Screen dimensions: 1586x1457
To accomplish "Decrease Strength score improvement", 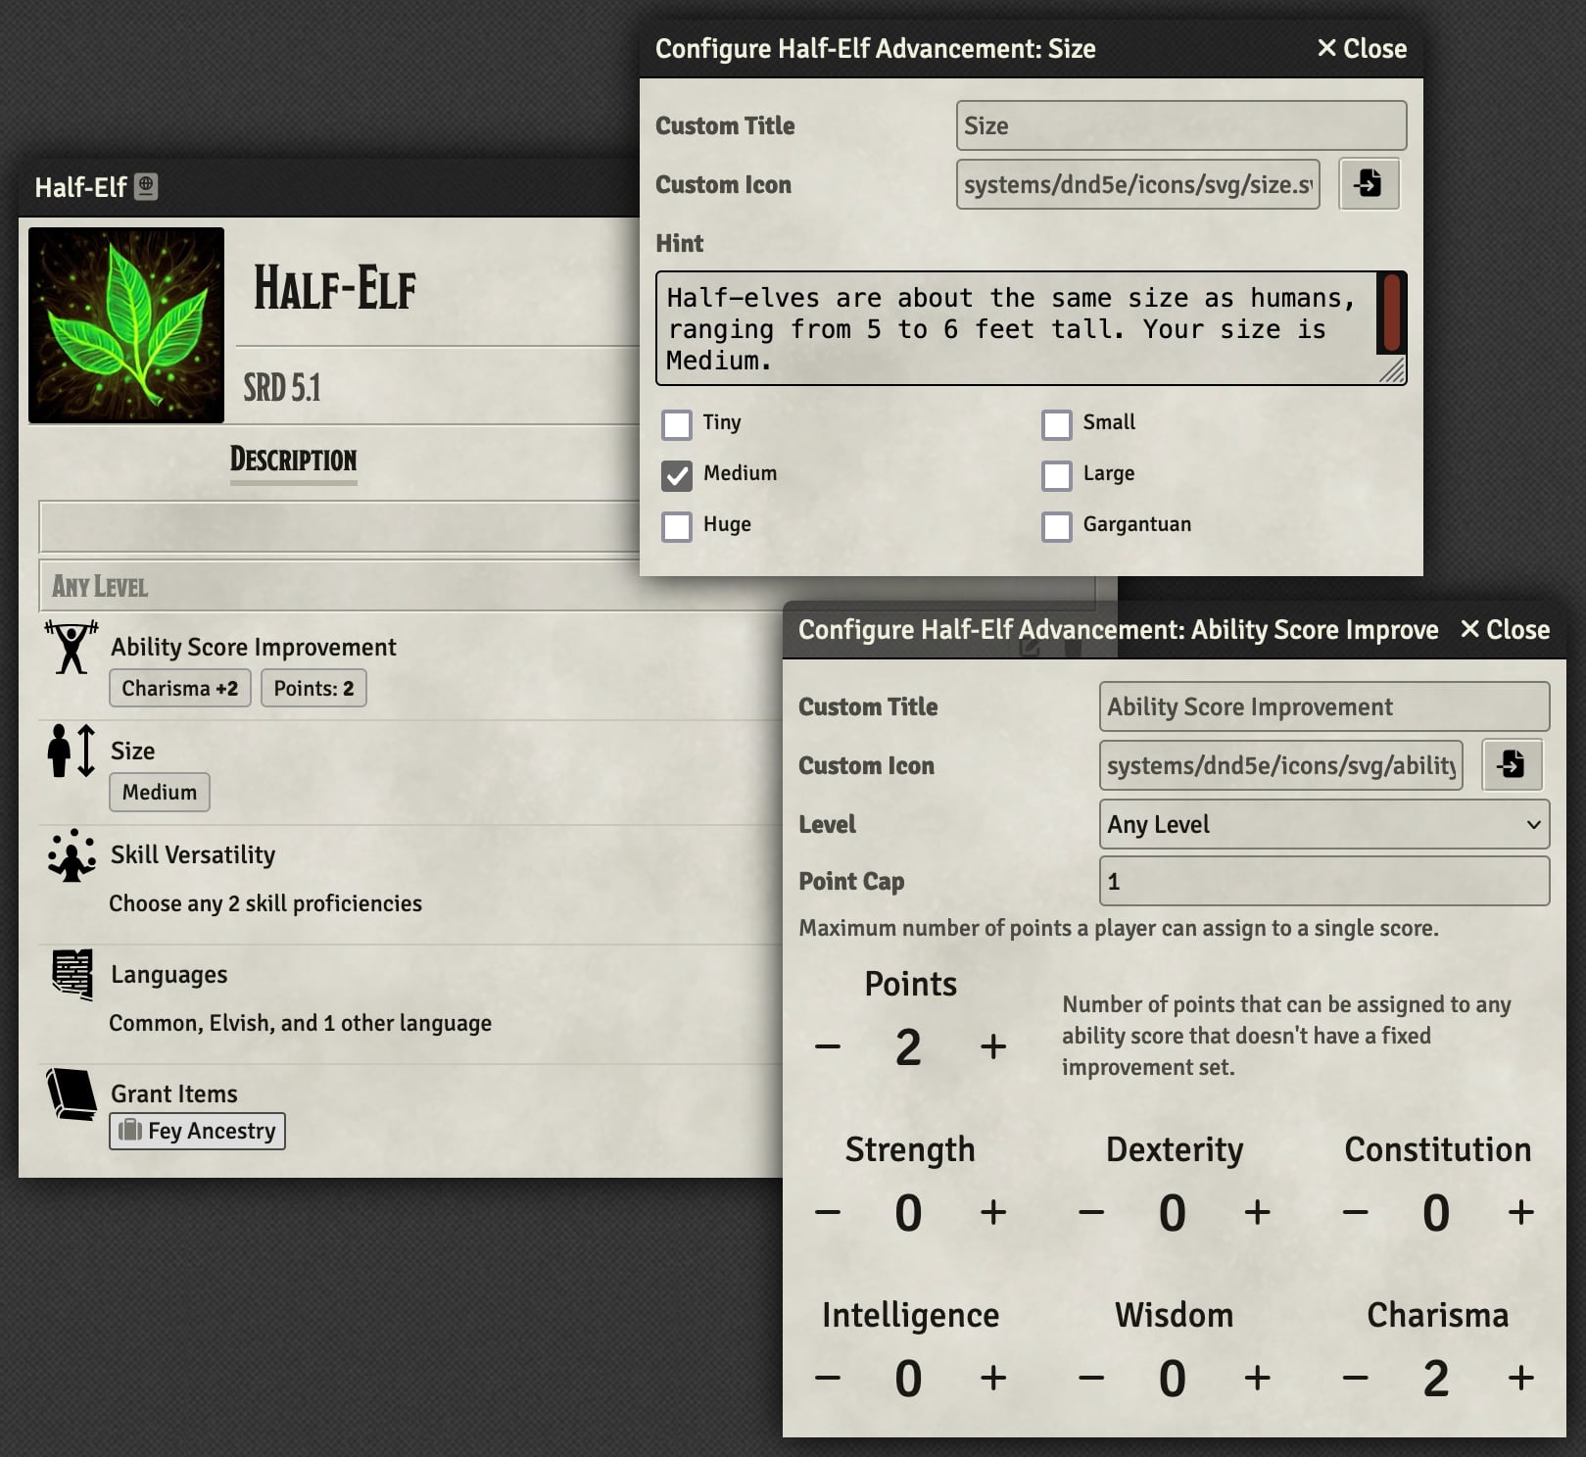I will pyautogui.click(x=828, y=1212).
